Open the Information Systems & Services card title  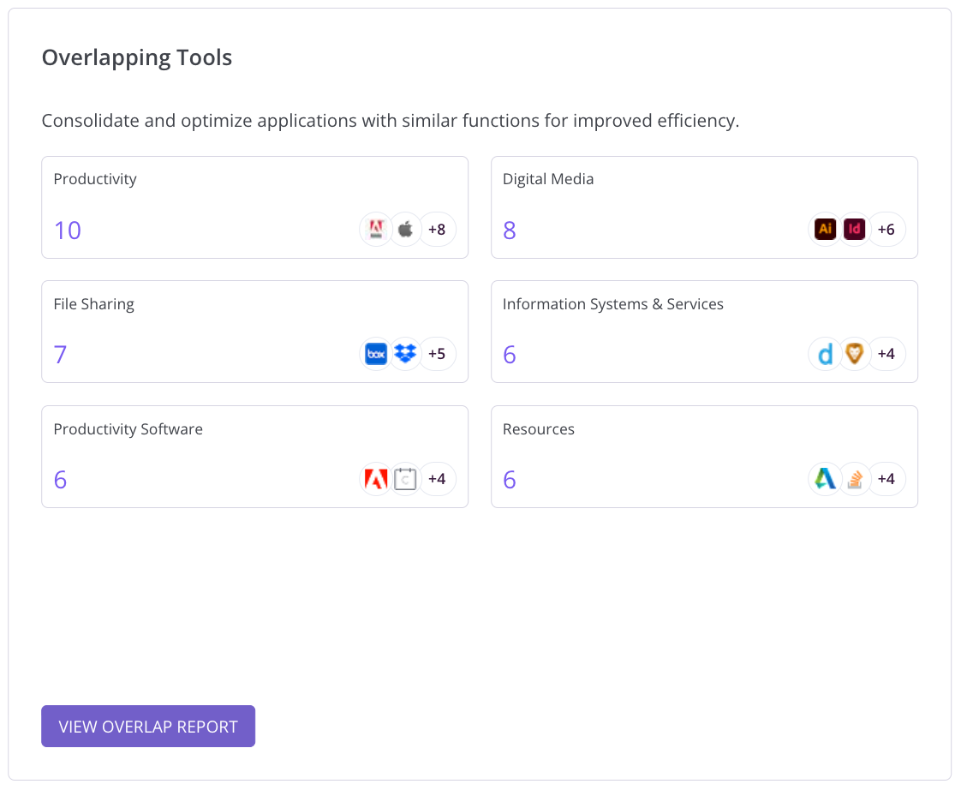pos(612,304)
